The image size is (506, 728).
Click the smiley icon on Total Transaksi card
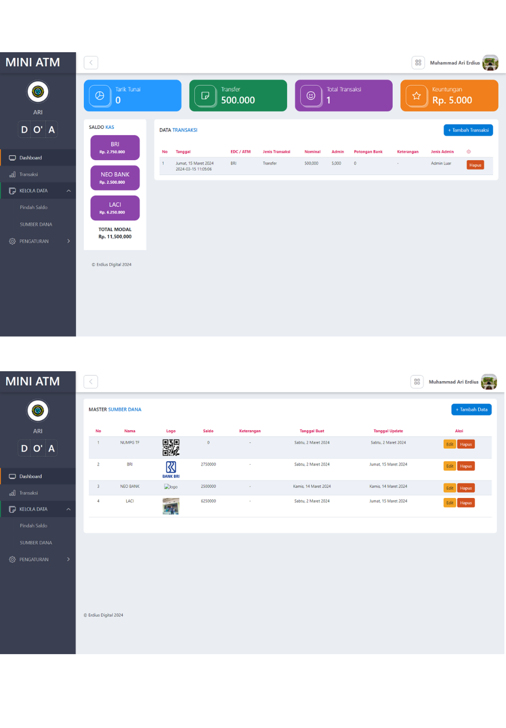[x=310, y=96]
